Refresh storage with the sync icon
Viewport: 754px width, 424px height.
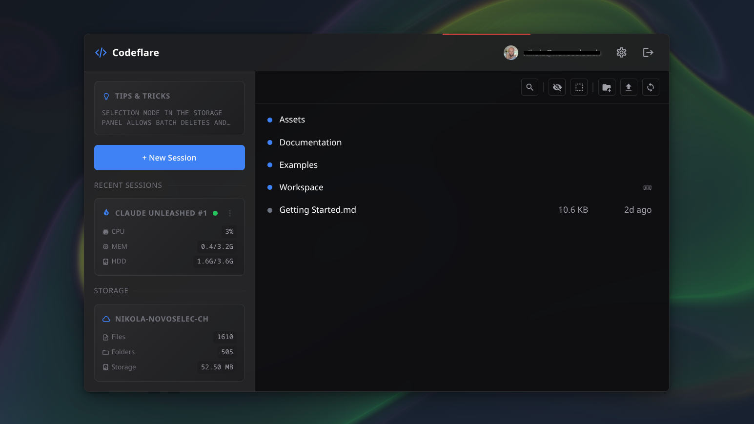click(651, 87)
